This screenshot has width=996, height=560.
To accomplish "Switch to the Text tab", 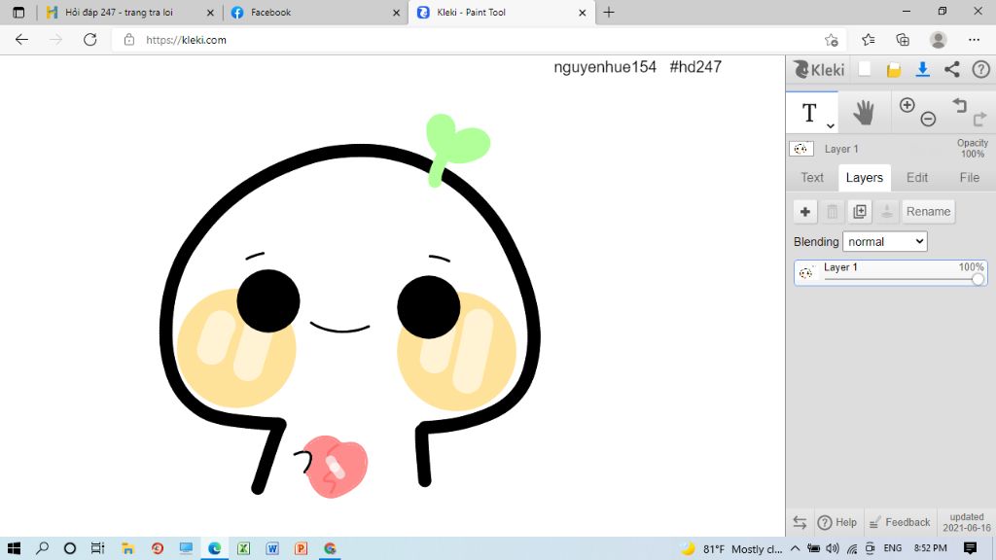I will pyautogui.click(x=812, y=178).
